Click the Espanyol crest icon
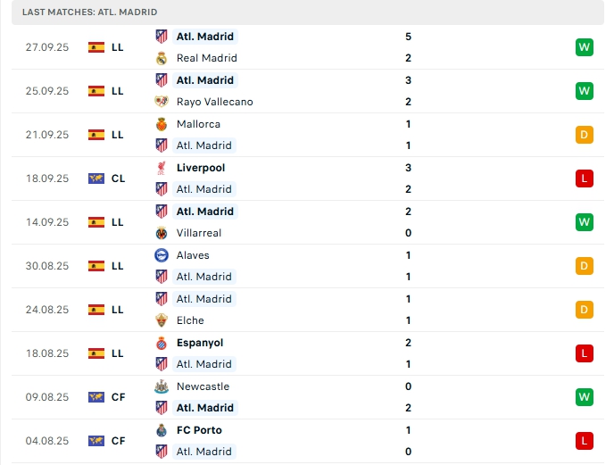Viewport: 614px width, 465px height. [x=162, y=343]
